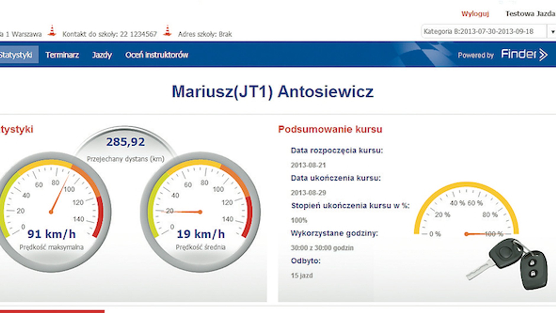This screenshot has width=556, height=313.
Task: Click the 19 km/h average speed reading
Action: point(201,234)
